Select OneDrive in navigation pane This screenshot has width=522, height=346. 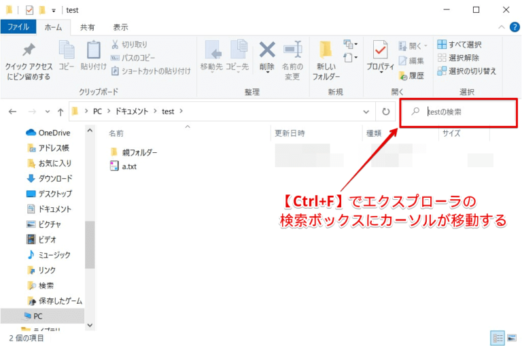point(48,133)
